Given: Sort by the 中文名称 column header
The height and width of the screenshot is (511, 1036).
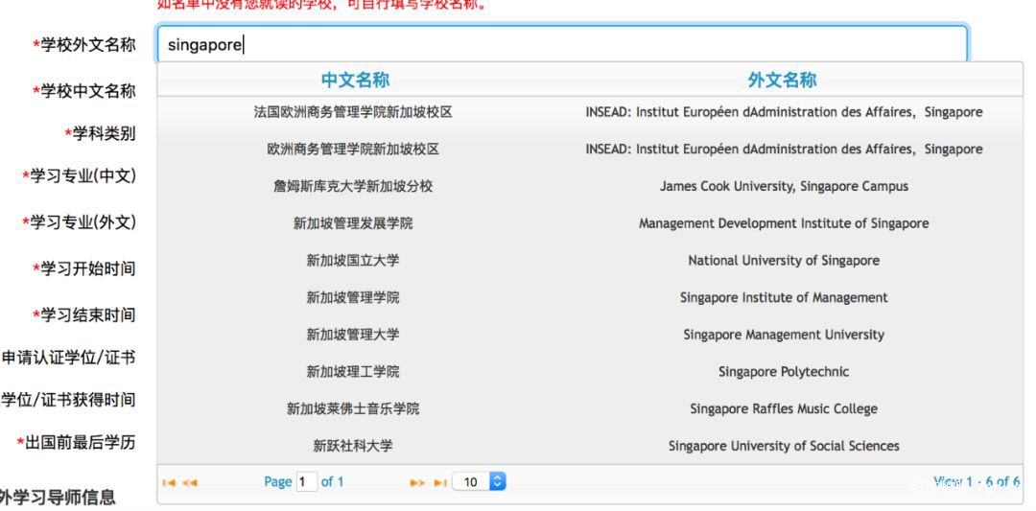Looking at the screenshot, I should pos(355,81).
